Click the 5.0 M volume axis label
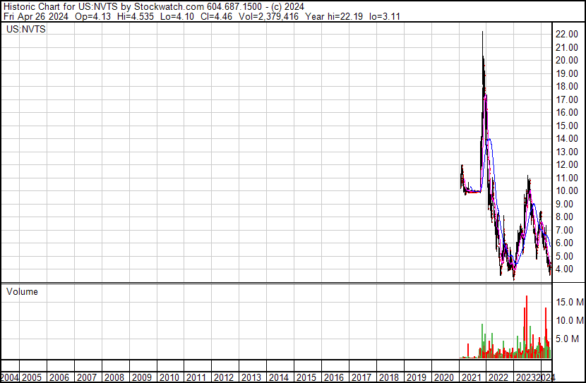Image resolution: width=586 pixels, height=383 pixels. pos(571,339)
